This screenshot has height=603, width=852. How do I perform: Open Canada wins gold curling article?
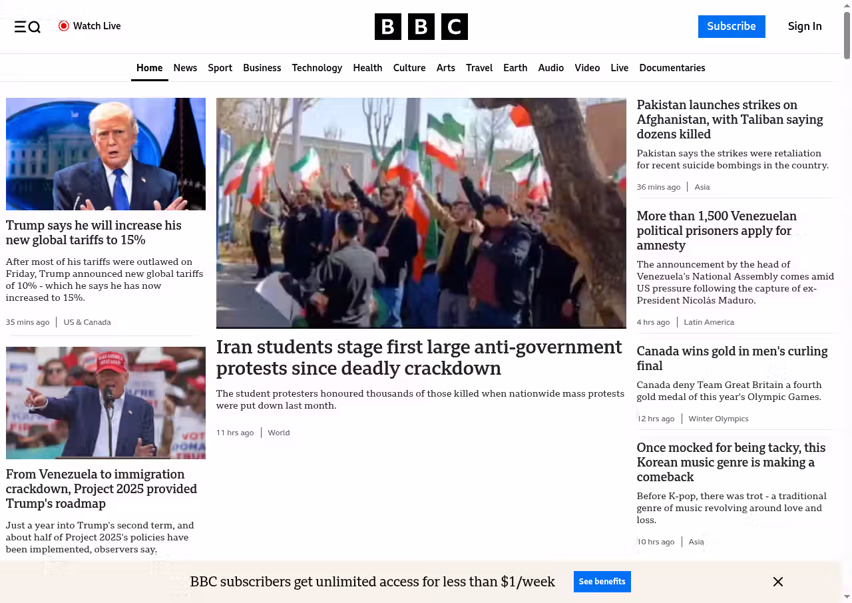(732, 358)
